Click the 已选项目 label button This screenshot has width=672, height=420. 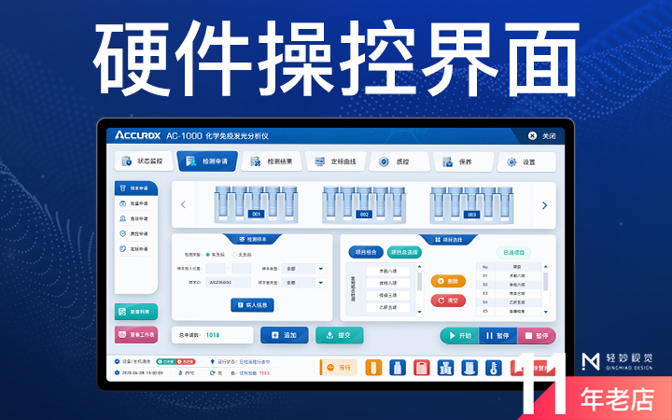click(513, 252)
